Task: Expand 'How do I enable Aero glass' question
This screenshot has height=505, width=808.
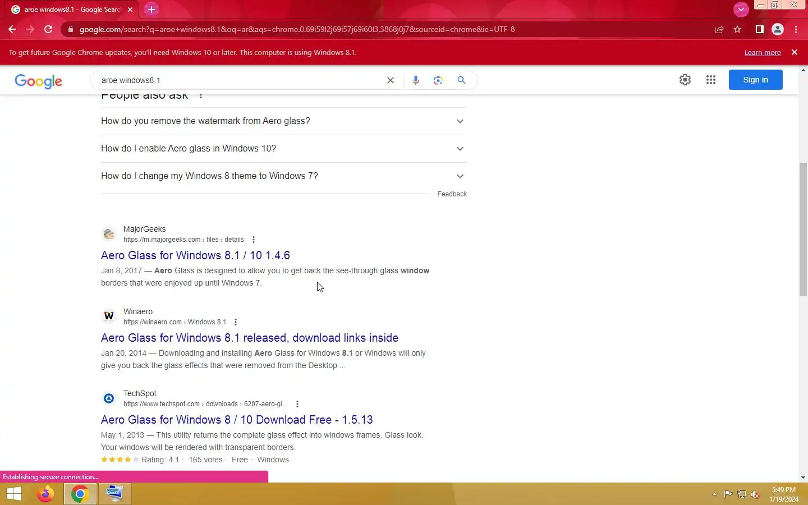Action: point(283,149)
